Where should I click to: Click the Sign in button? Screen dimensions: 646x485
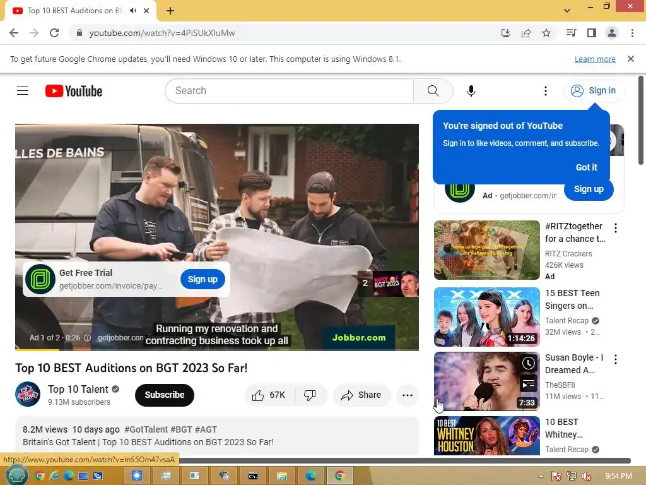[594, 90]
